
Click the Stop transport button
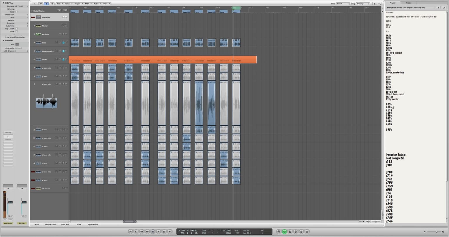click(153, 232)
